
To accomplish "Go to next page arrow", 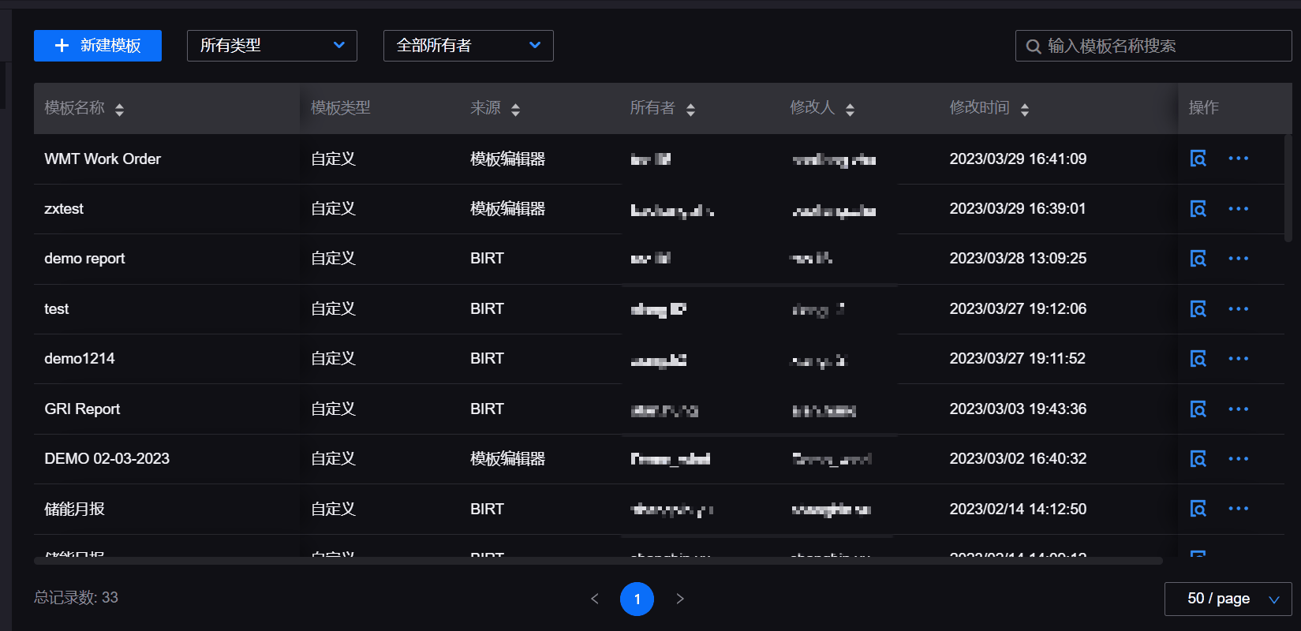I will [680, 599].
